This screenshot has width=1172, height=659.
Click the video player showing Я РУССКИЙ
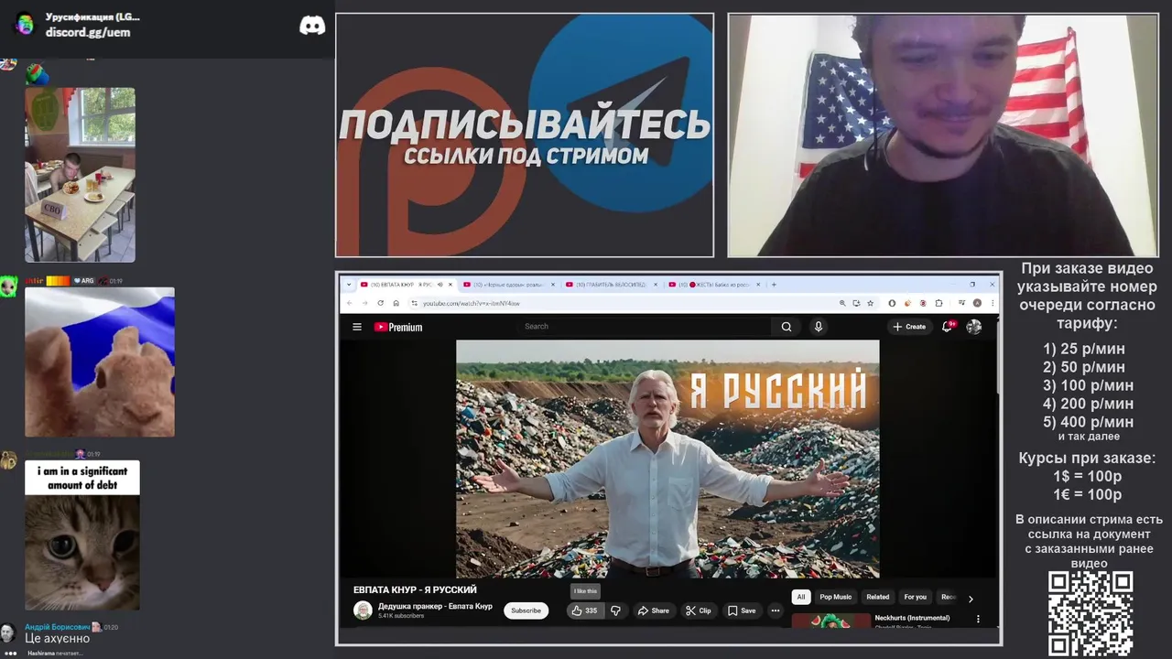(667, 459)
